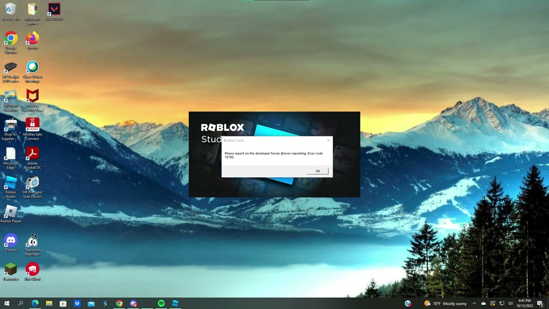Open the clock showing 6:45 PM

point(525,303)
